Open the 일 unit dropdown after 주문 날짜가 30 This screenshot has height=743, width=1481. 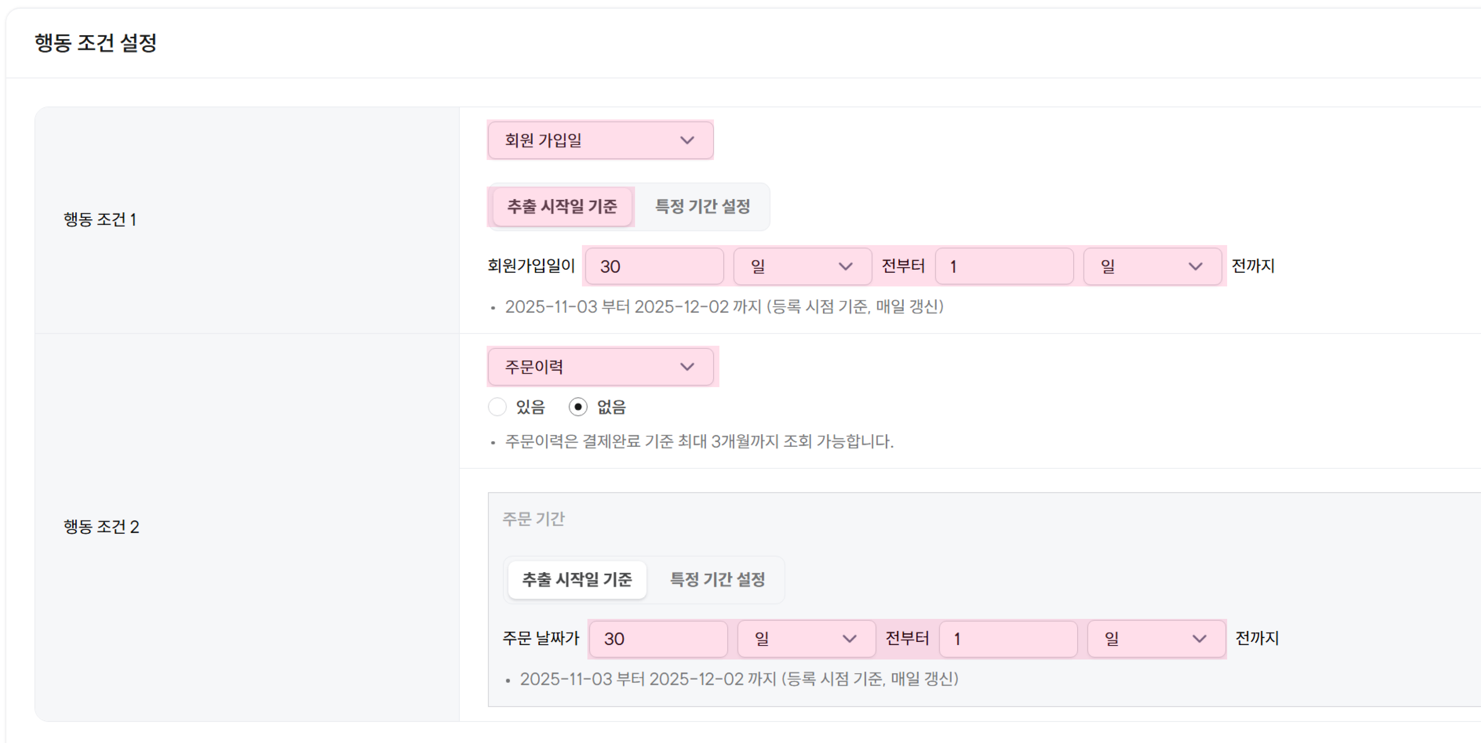pos(805,638)
